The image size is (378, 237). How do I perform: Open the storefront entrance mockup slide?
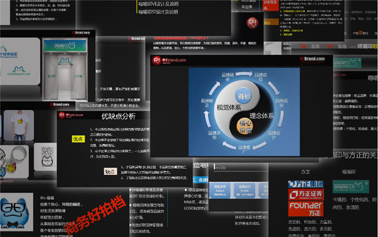[65, 69]
